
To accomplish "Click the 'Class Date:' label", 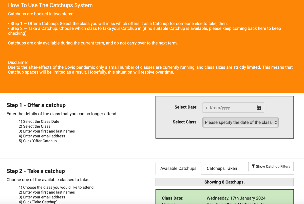I will [x=173, y=198].
